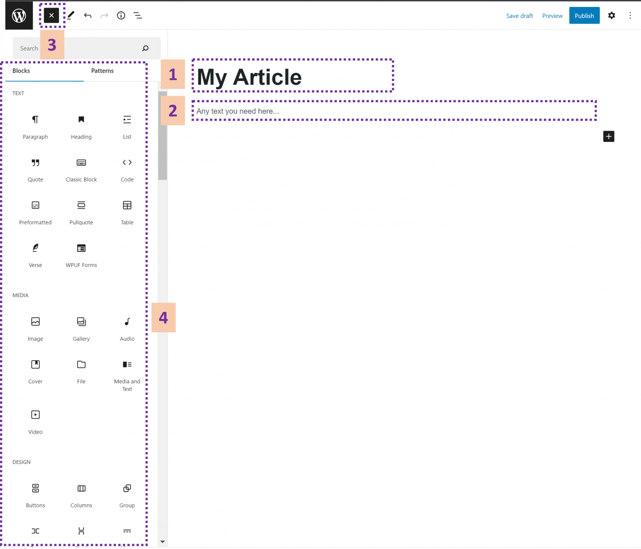The image size is (641, 549).
Task: Open the Settings gear panel
Action: coord(611,15)
